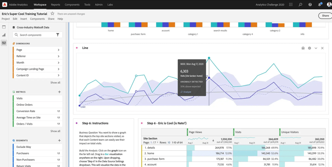
Task: Click the teal max data point on line chart
Action: pyautogui.click(x=209, y=58)
